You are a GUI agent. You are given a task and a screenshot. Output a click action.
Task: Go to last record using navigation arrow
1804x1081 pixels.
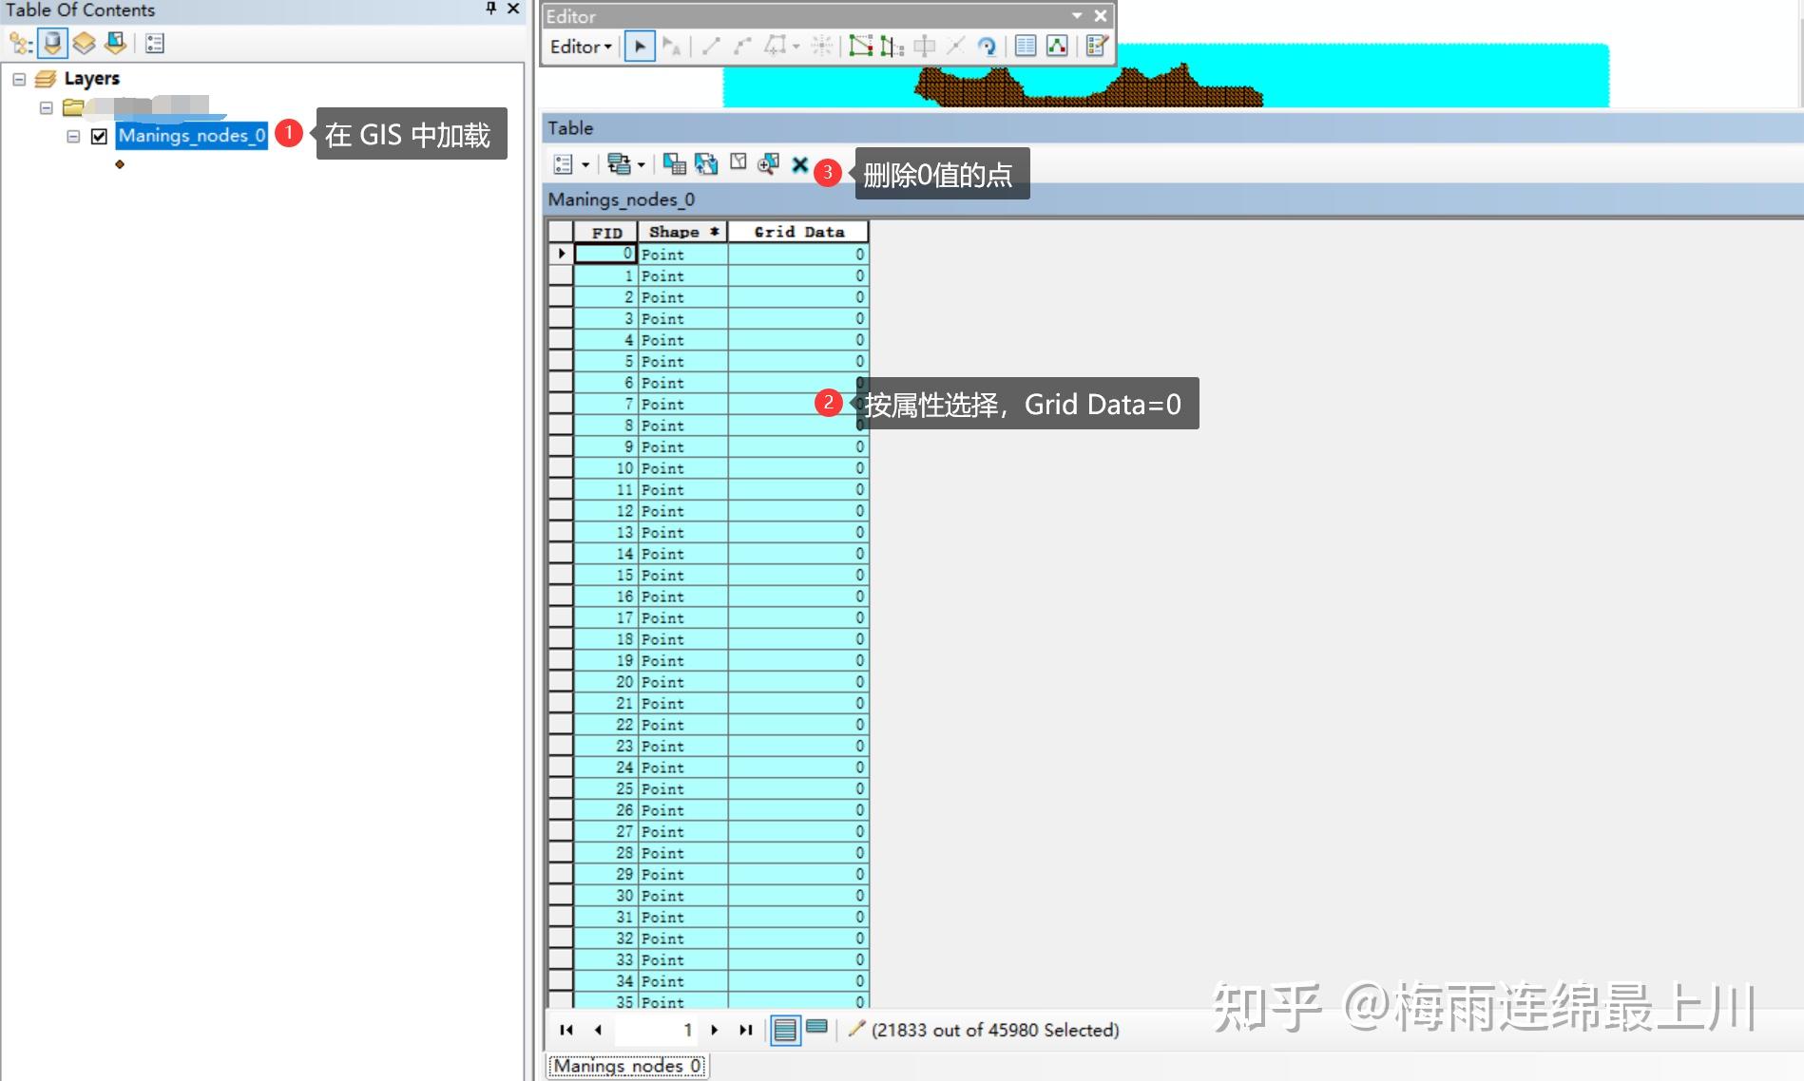point(745,1029)
